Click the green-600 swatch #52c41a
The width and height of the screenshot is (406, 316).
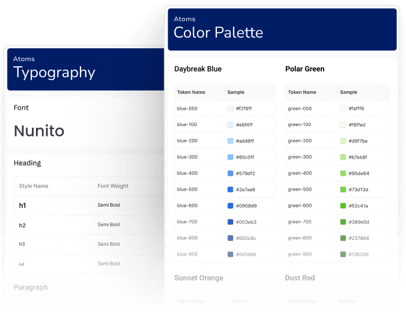pyautogui.click(x=343, y=206)
